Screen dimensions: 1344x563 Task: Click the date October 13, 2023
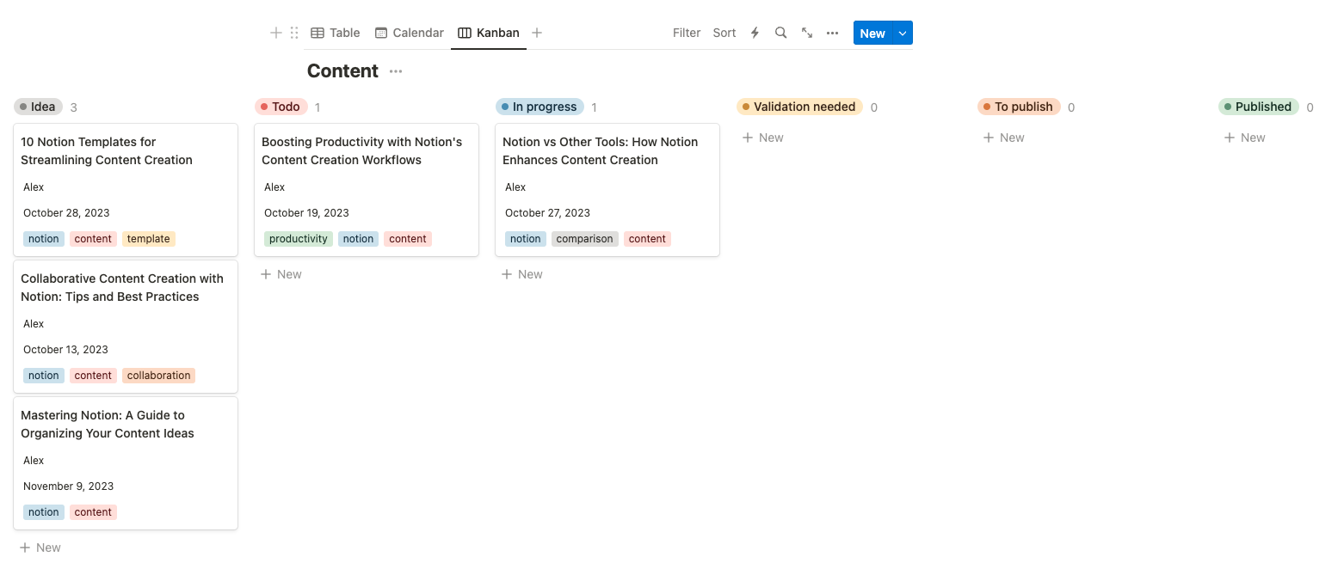65,350
